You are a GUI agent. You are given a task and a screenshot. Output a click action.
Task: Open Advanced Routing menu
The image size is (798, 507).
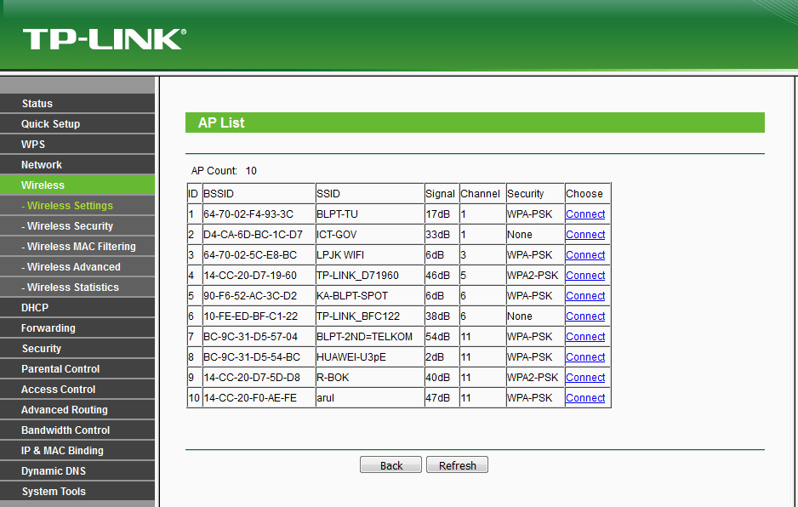[77, 409]
